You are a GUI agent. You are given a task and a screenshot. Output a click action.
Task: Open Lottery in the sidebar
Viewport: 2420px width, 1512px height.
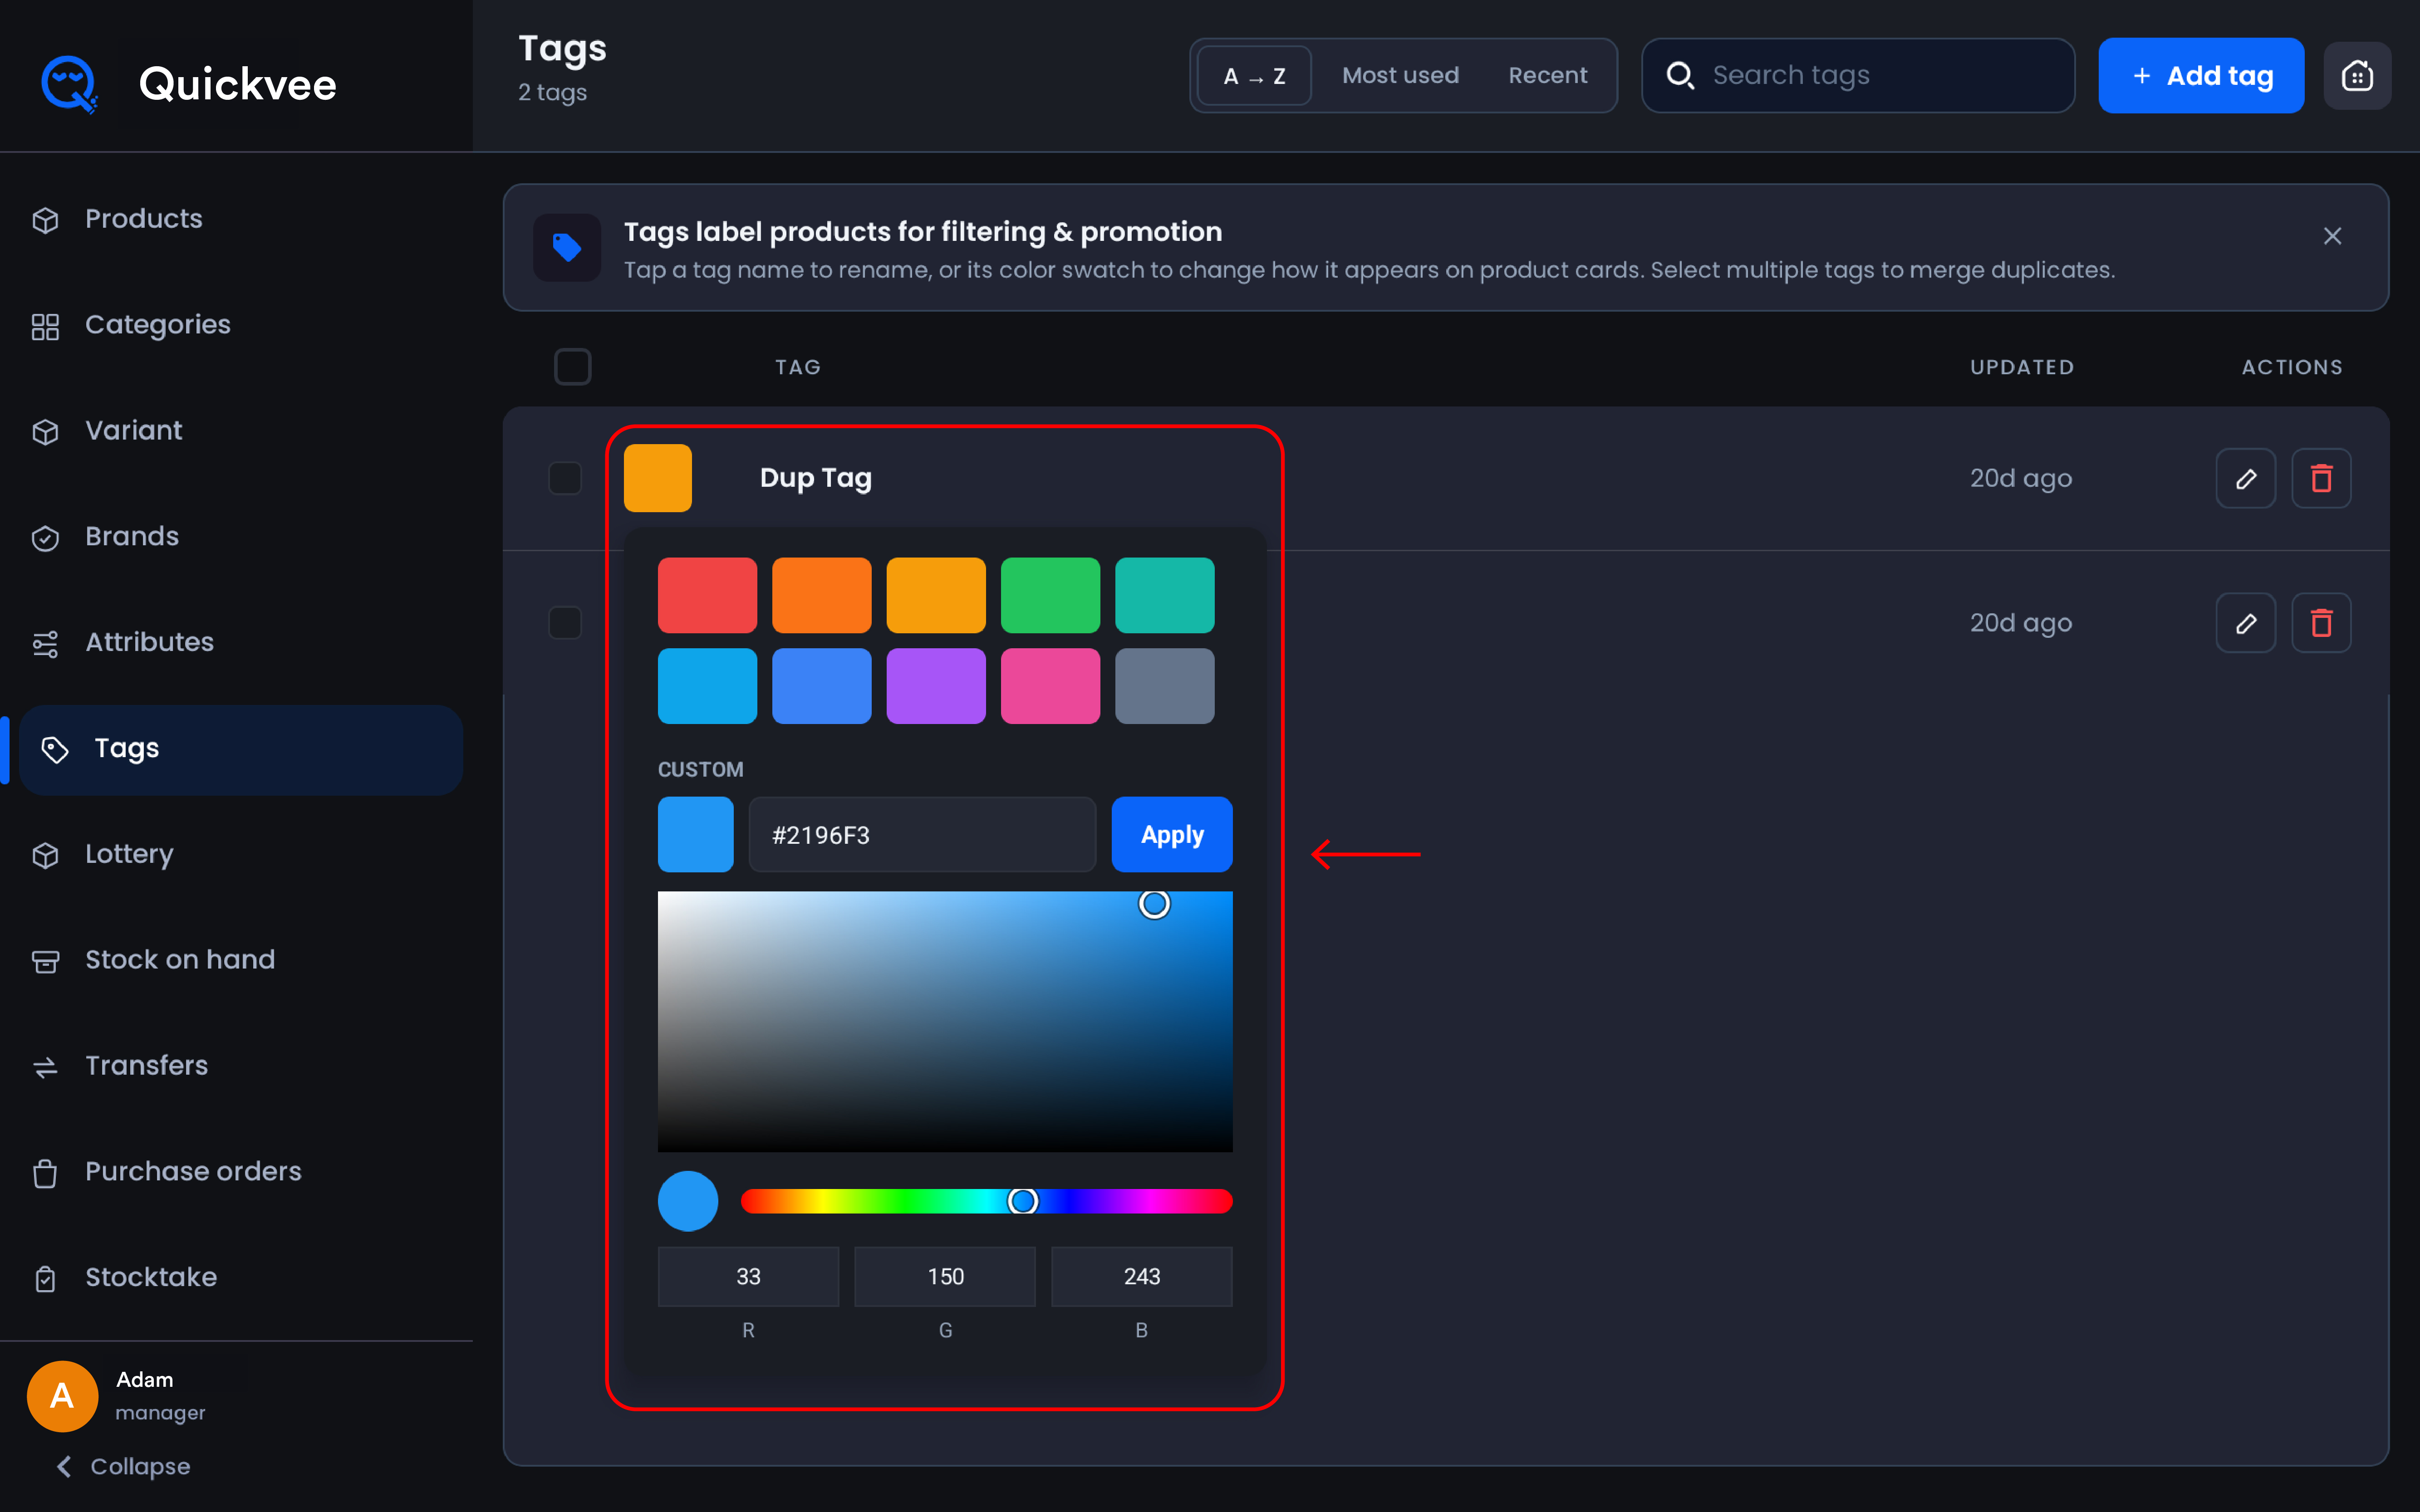[x=102, y=854]
